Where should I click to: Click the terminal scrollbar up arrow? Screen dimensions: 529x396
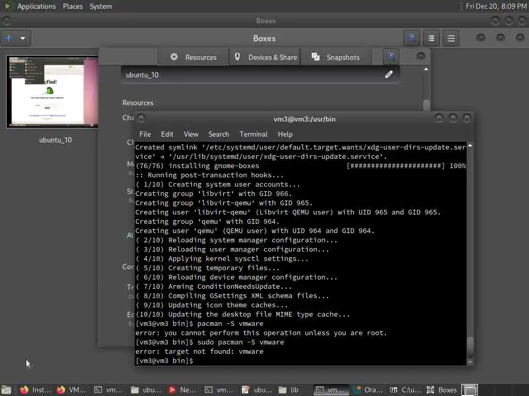[470, 146]
